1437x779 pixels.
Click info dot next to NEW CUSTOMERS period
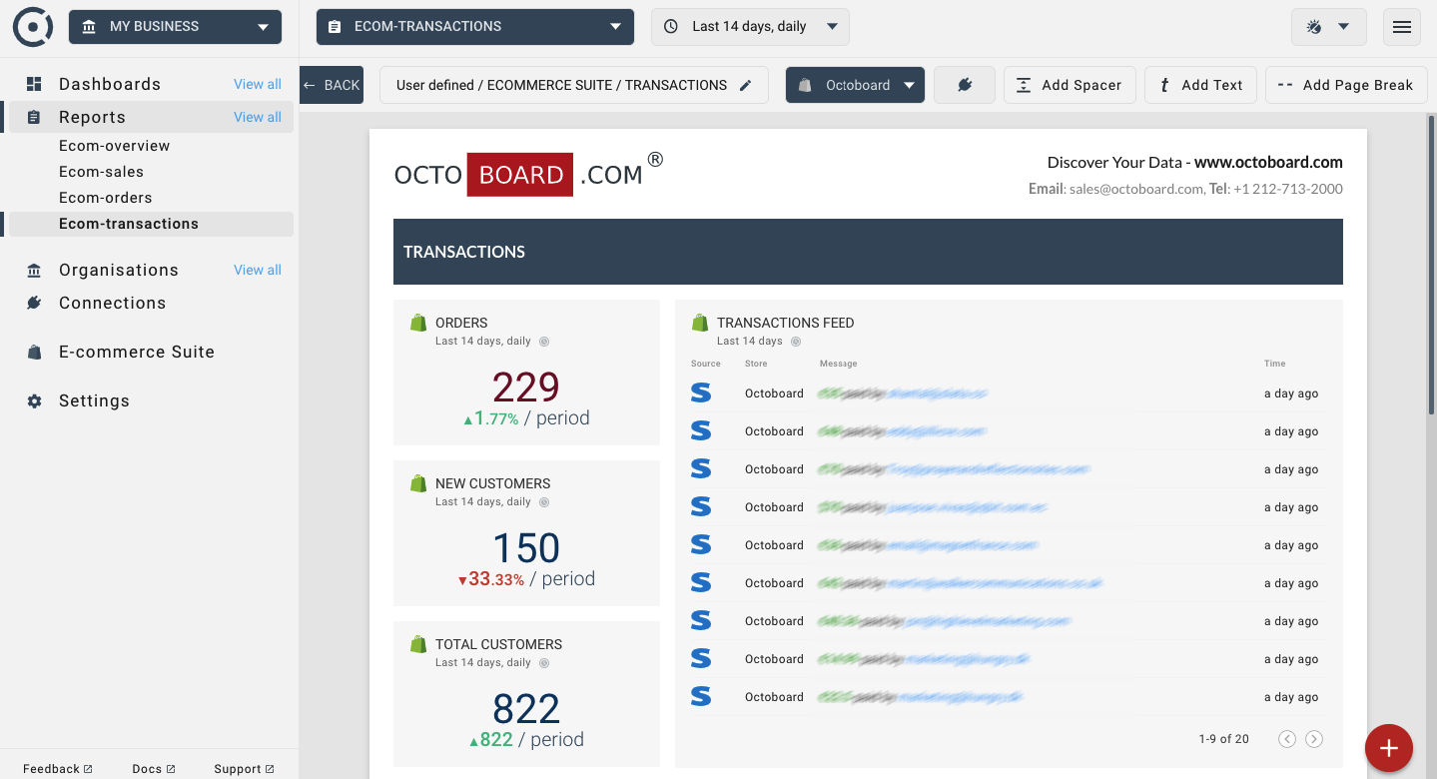click(x=544, y=502)
